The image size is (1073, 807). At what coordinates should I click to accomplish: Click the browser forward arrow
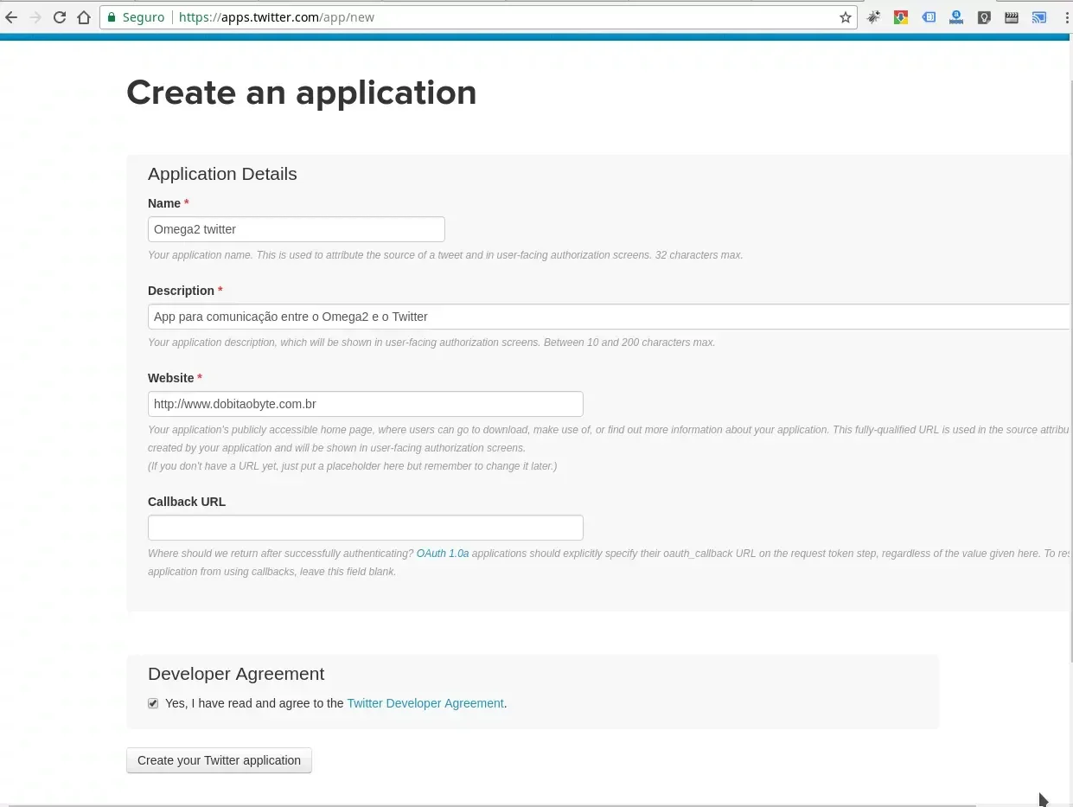point(35,17)
